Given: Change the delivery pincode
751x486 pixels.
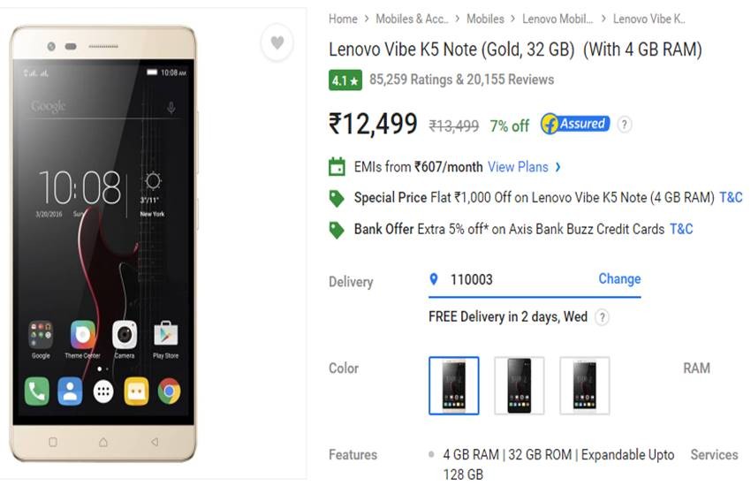Looking at the screenshot, I should pyautogui.click(x=619, y=278).
